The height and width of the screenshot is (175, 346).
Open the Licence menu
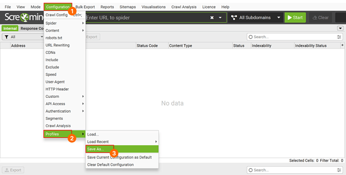point(209,7)
